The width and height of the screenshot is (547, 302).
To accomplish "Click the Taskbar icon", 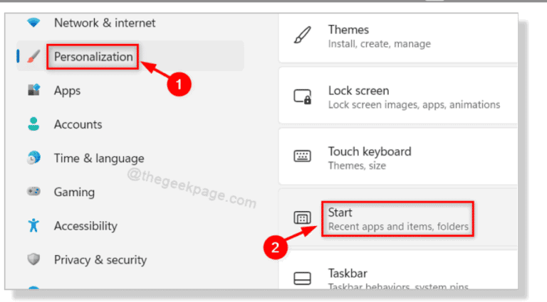I will [x=302, y=279].
